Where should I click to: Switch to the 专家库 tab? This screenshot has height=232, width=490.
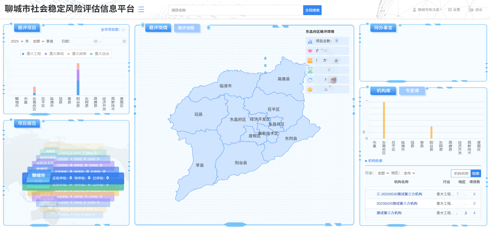click(412, 91)
